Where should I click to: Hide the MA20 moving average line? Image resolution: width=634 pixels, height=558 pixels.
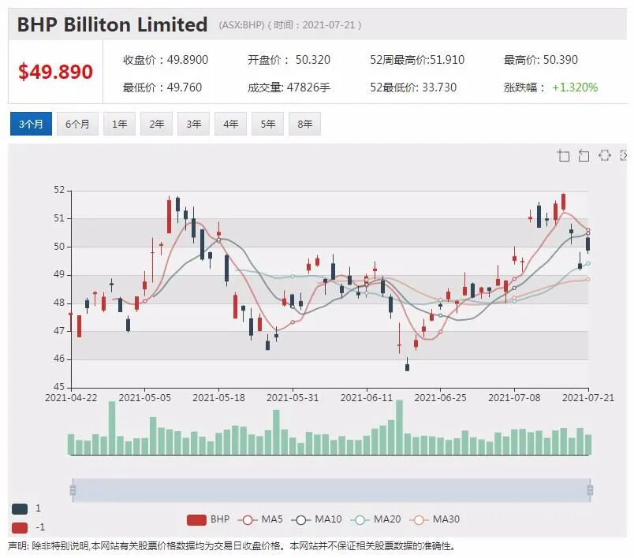375,519
